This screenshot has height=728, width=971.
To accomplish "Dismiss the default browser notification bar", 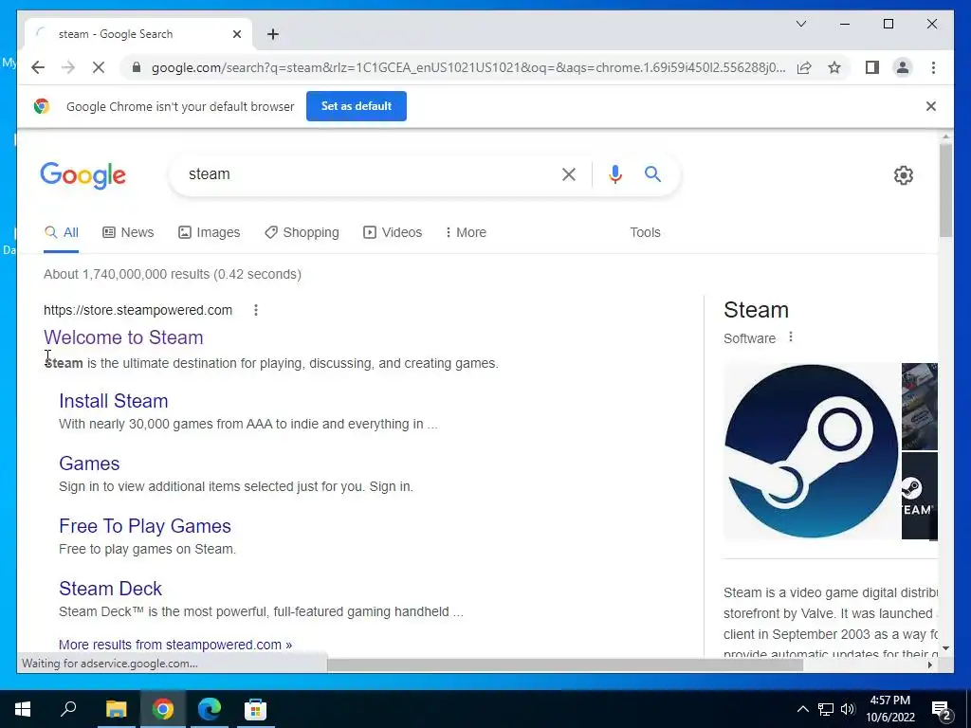I will click(x=931, y=106).
